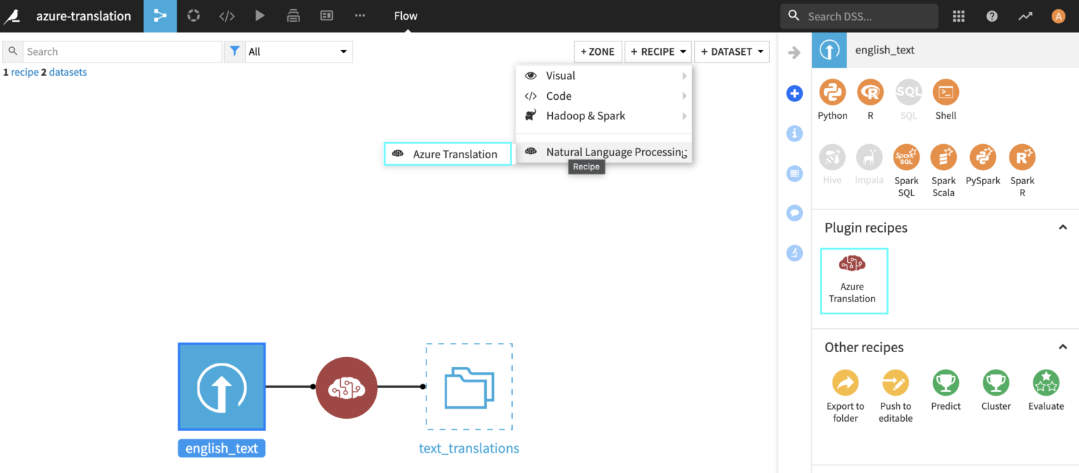The image size is (1079, 473).
Task: Select the Spark Scala recipe
Action: (943, 163)
